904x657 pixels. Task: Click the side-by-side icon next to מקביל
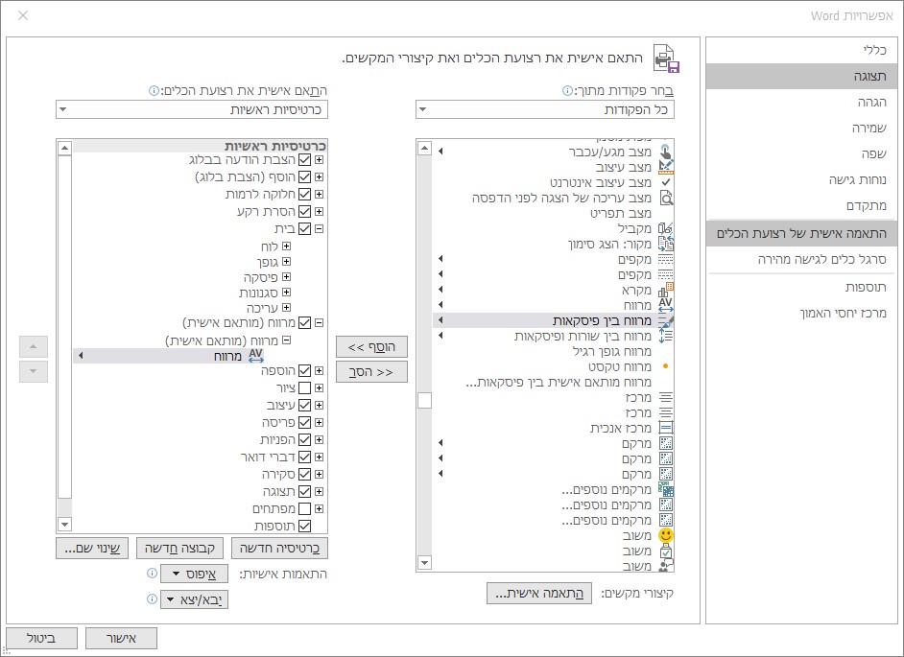(x=665, y=229)
